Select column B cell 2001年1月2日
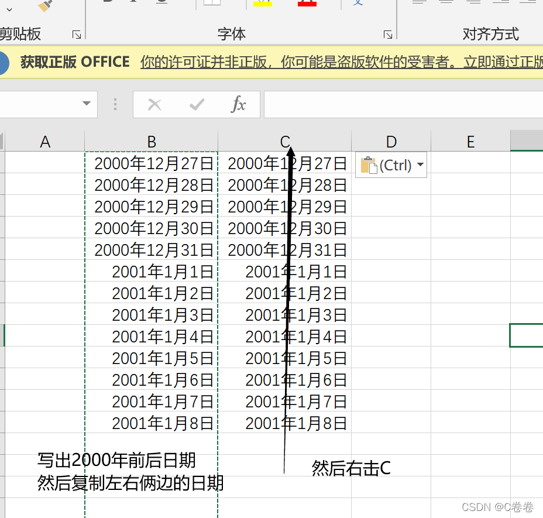This screenshot has height=518, width=543. tap(152, 293)
